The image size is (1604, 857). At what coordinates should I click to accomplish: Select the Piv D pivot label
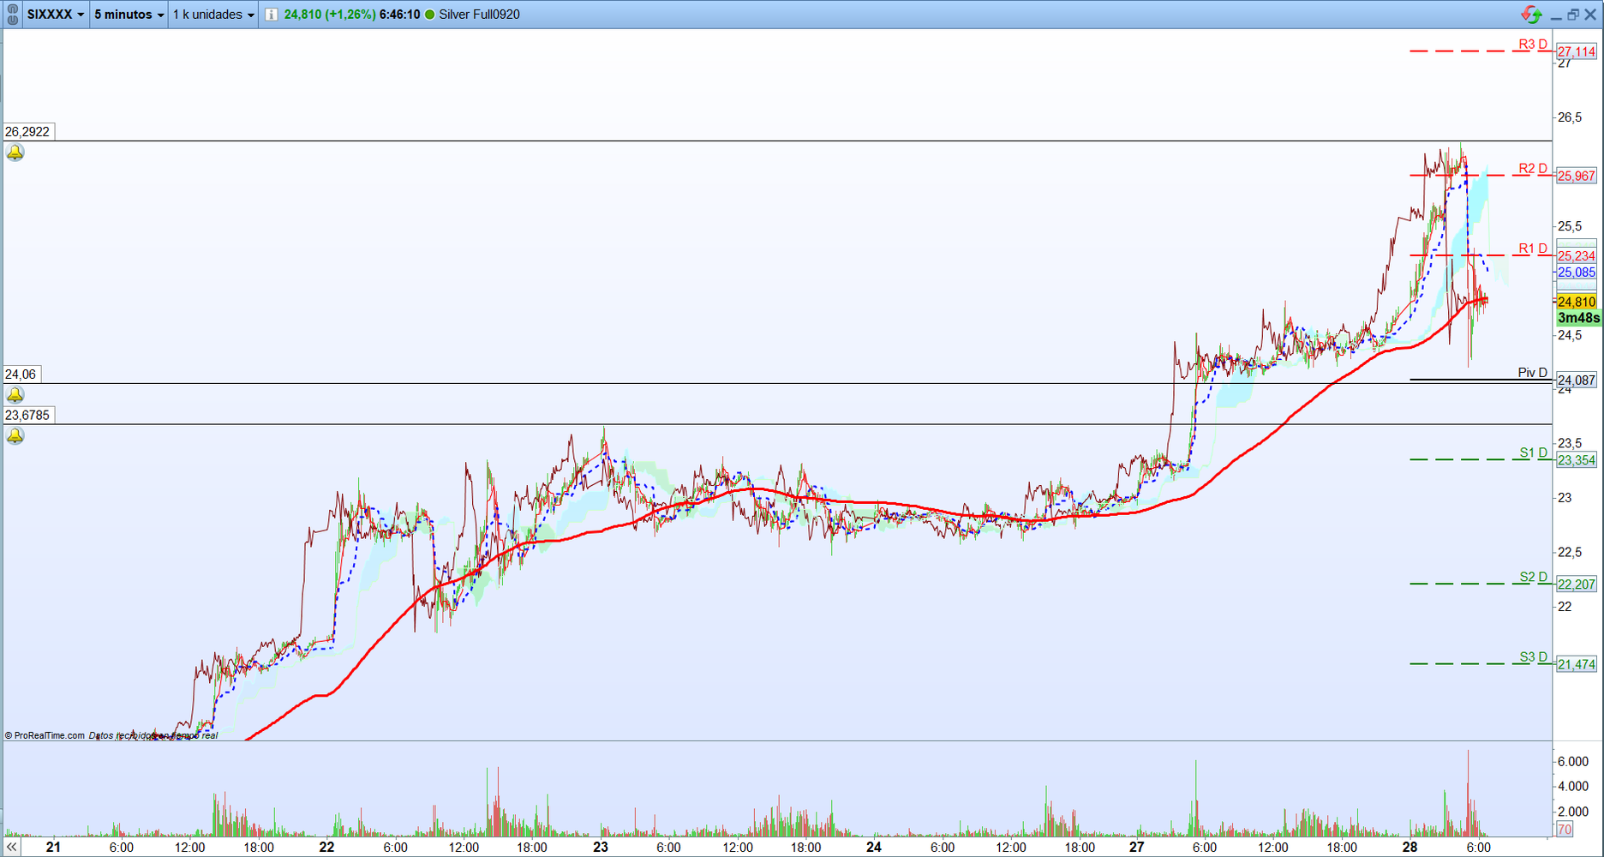click(1533, 373)
